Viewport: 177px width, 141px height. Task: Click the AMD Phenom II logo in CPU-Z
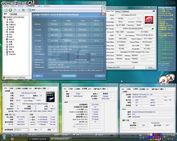50,97
